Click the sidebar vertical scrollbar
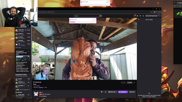Screen dimensions: 182x102 (31, 50)
